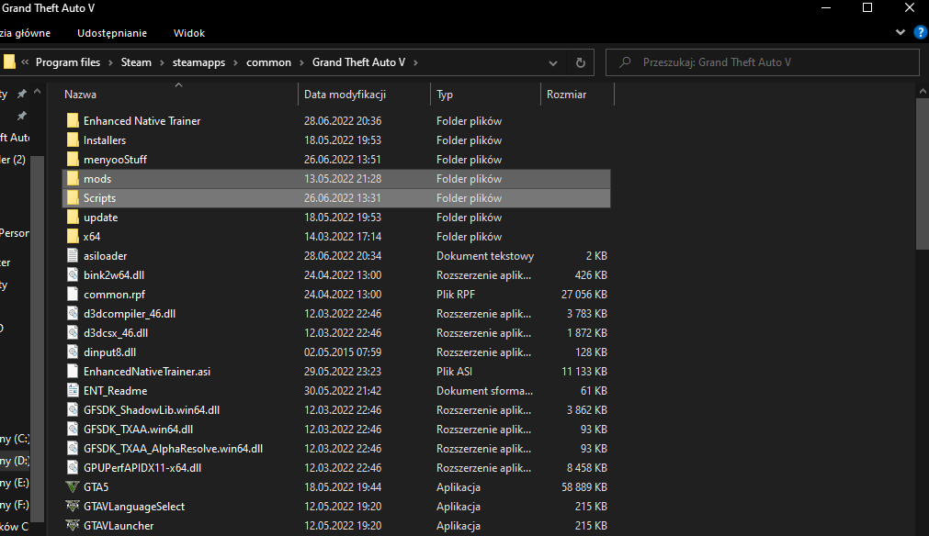Expand hidden path segments double chevron
This screenshot has height=536, width=929.
tap(25, 62)
